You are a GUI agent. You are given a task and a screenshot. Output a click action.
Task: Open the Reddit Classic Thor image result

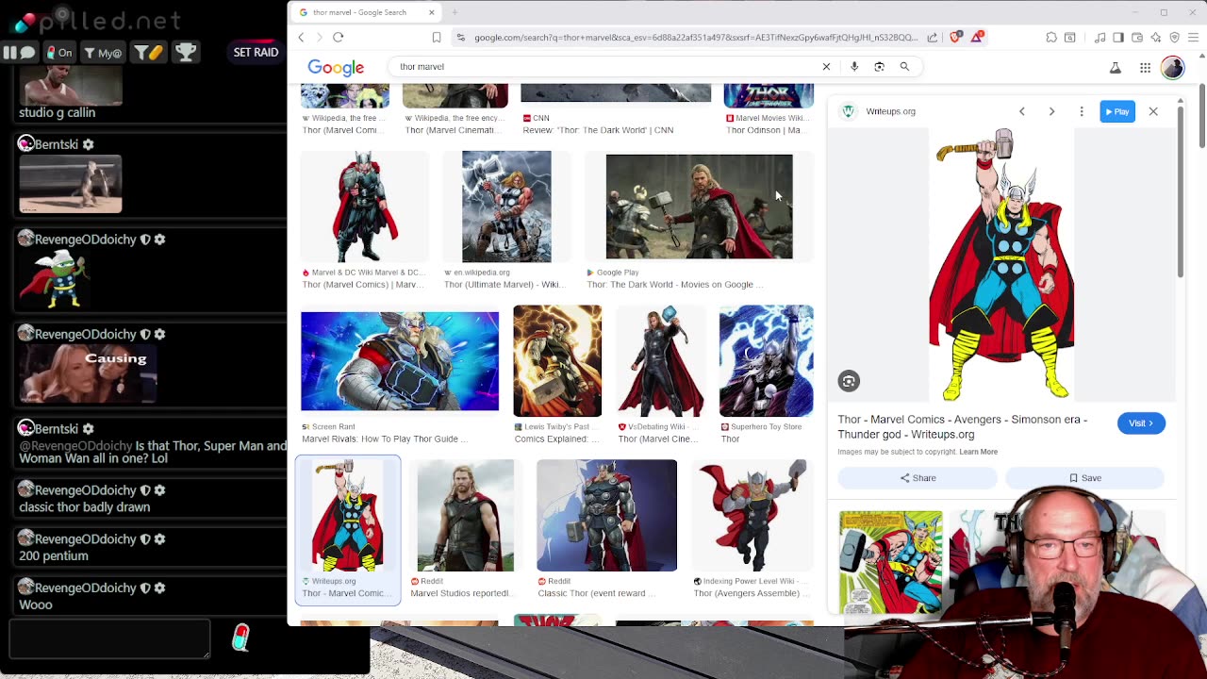[606, 516]
